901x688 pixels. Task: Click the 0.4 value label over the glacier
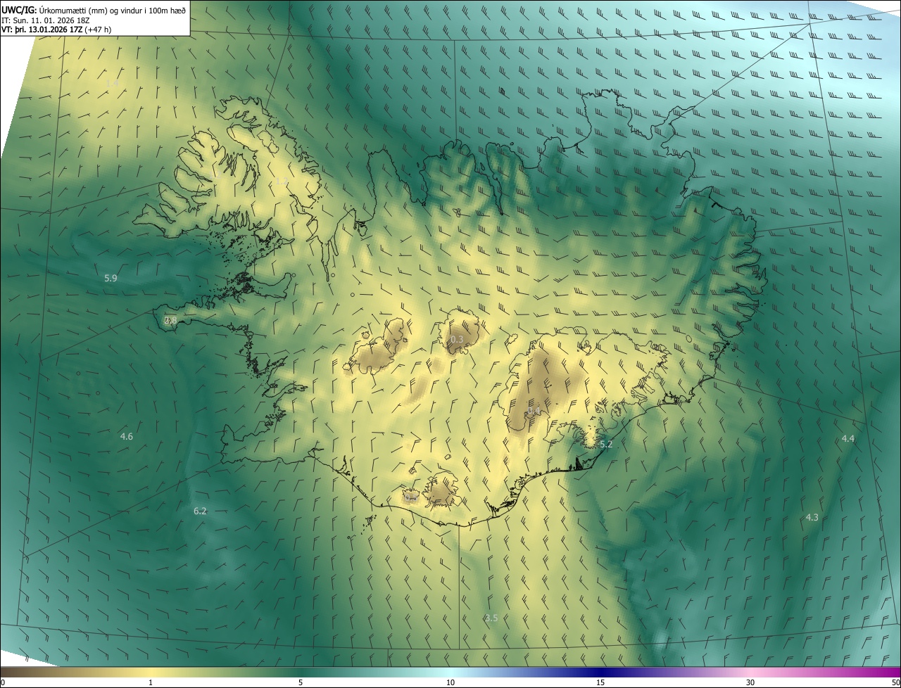pos(534,411)
